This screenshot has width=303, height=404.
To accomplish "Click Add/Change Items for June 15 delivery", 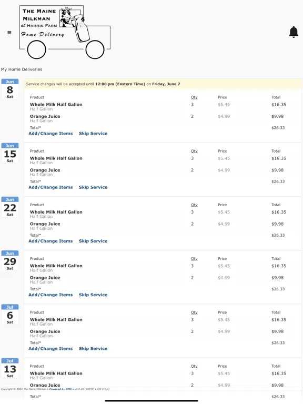I will (x=50, y=187).
